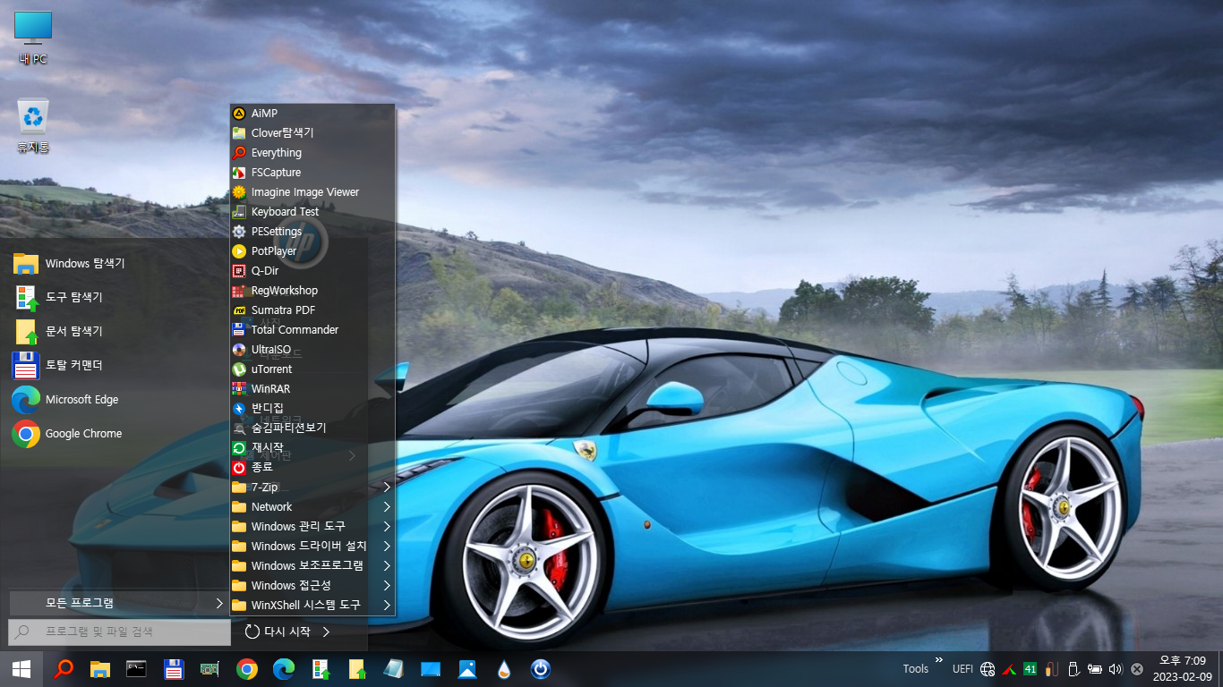Open Photos mountain icon on taskbar

(466, 669)
